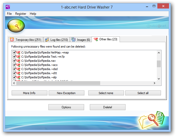Click the horizontal scroll left arrow

coord(14,83)
